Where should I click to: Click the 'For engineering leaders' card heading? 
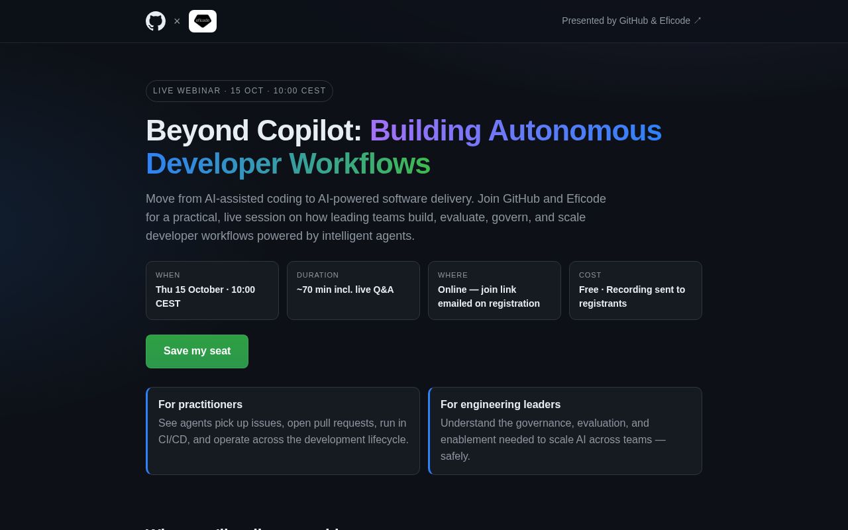tap(500, 404)
